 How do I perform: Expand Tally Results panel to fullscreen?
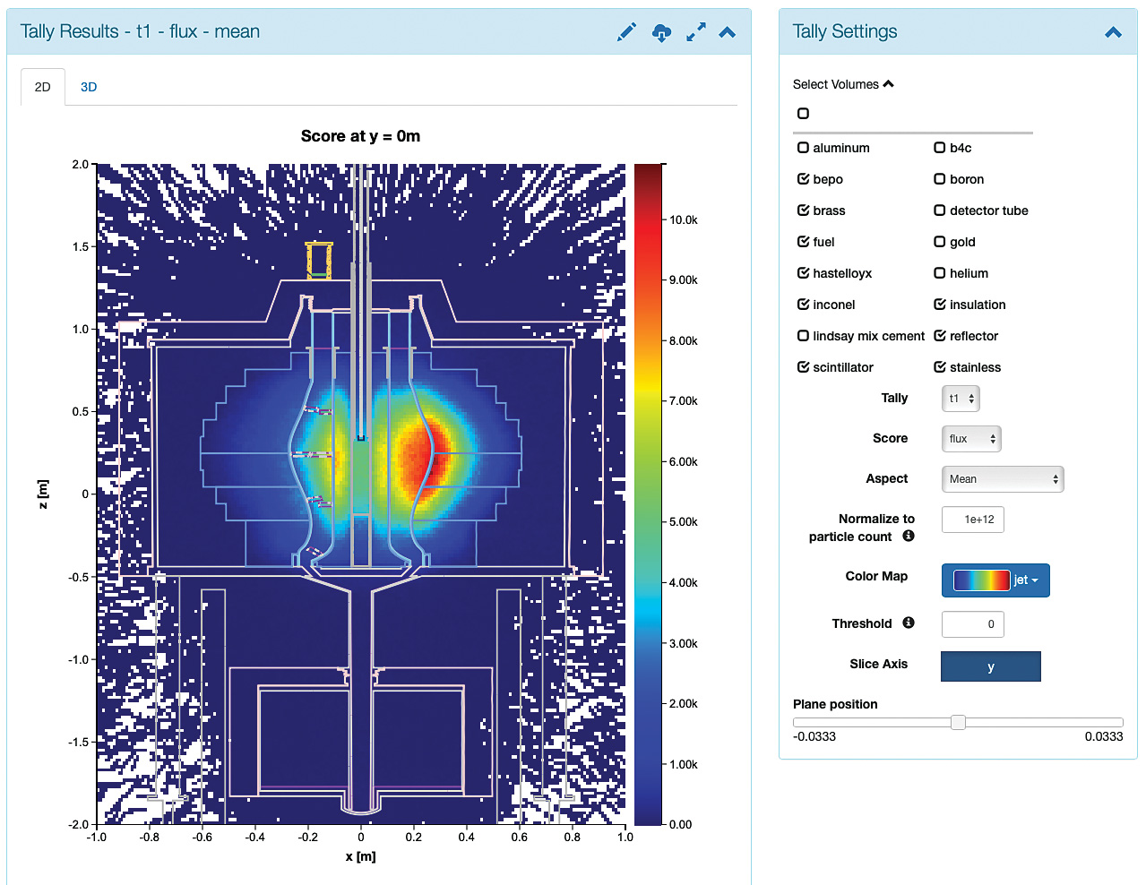pos(695,32)
